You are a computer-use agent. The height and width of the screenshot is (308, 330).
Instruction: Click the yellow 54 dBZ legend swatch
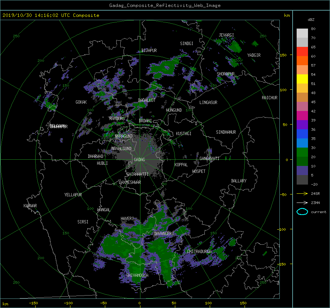[x=302, y=79]
